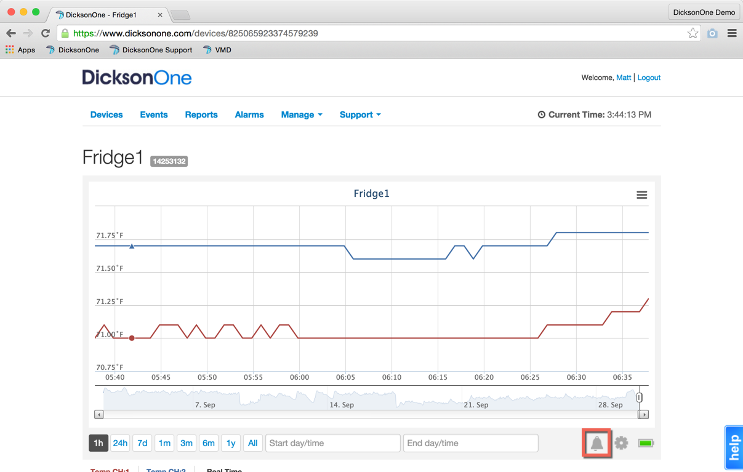Click the End day/time field
743x472 pixels.
[x=471, y=443]
